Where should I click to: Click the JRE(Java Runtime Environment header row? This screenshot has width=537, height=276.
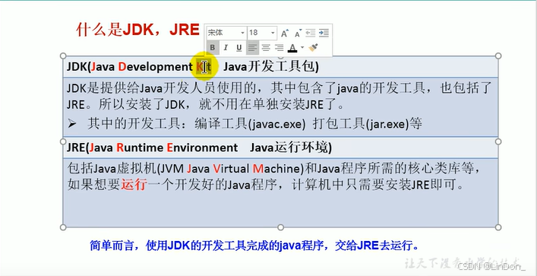[x=280, y=148]
